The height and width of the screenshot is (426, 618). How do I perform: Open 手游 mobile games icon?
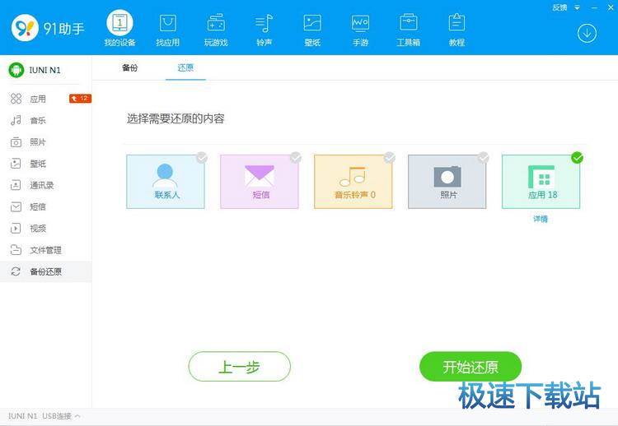(x=360, y=30)
